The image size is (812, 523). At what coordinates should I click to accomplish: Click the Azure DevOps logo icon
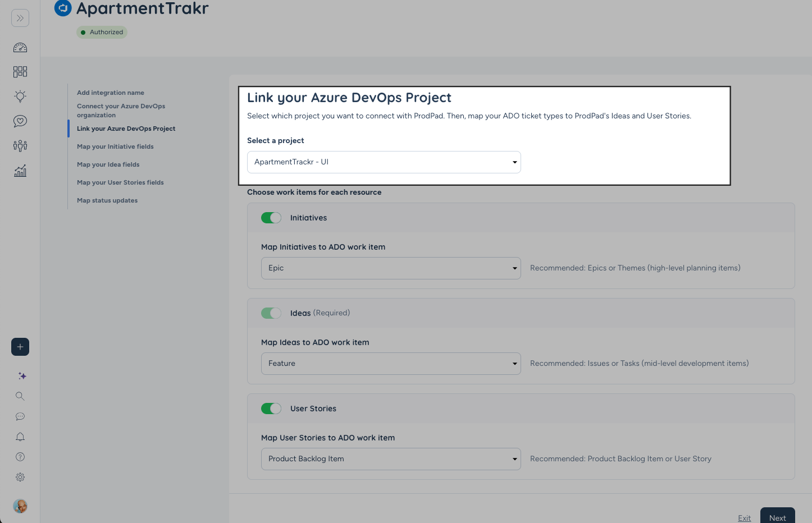coord(63,8)
